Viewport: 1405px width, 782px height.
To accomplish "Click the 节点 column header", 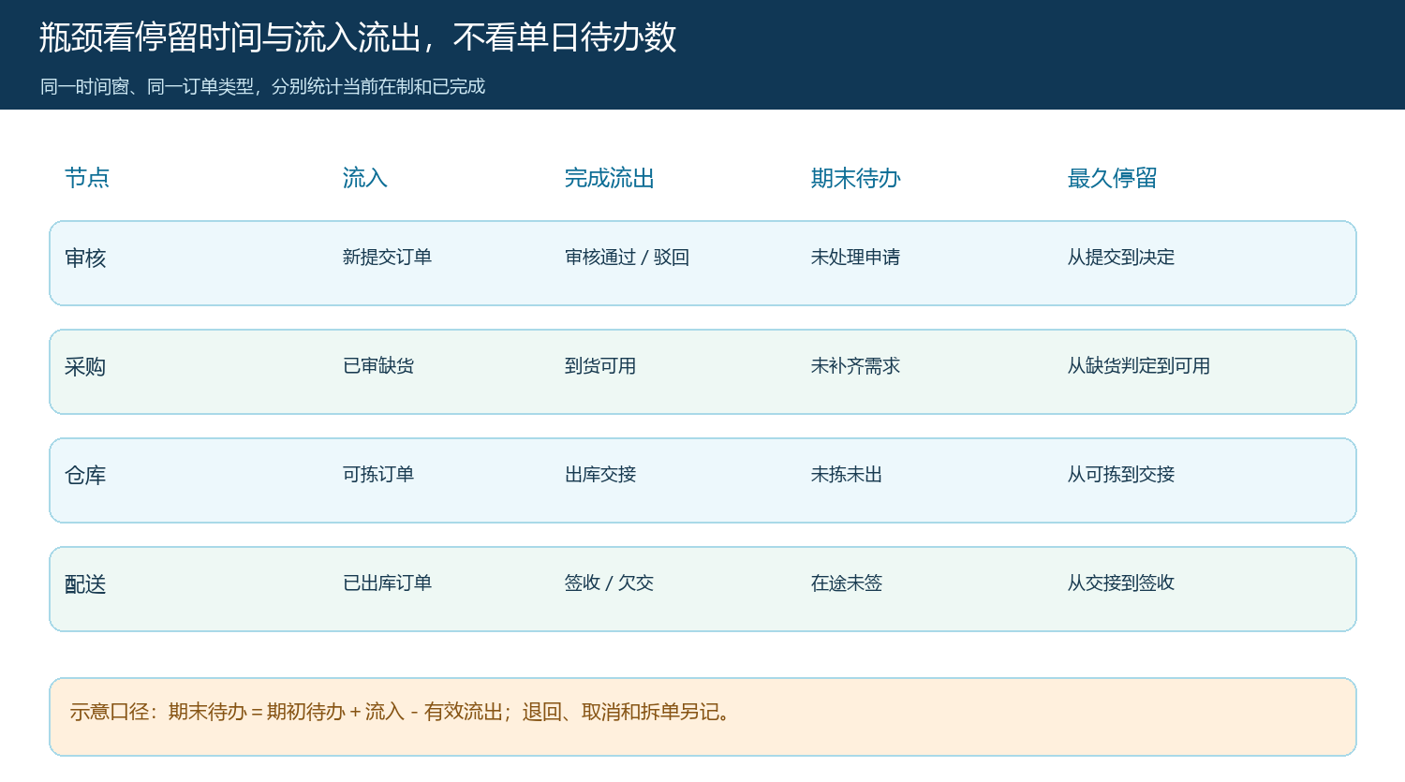I will pyautogui.click(x=87, y=178).
